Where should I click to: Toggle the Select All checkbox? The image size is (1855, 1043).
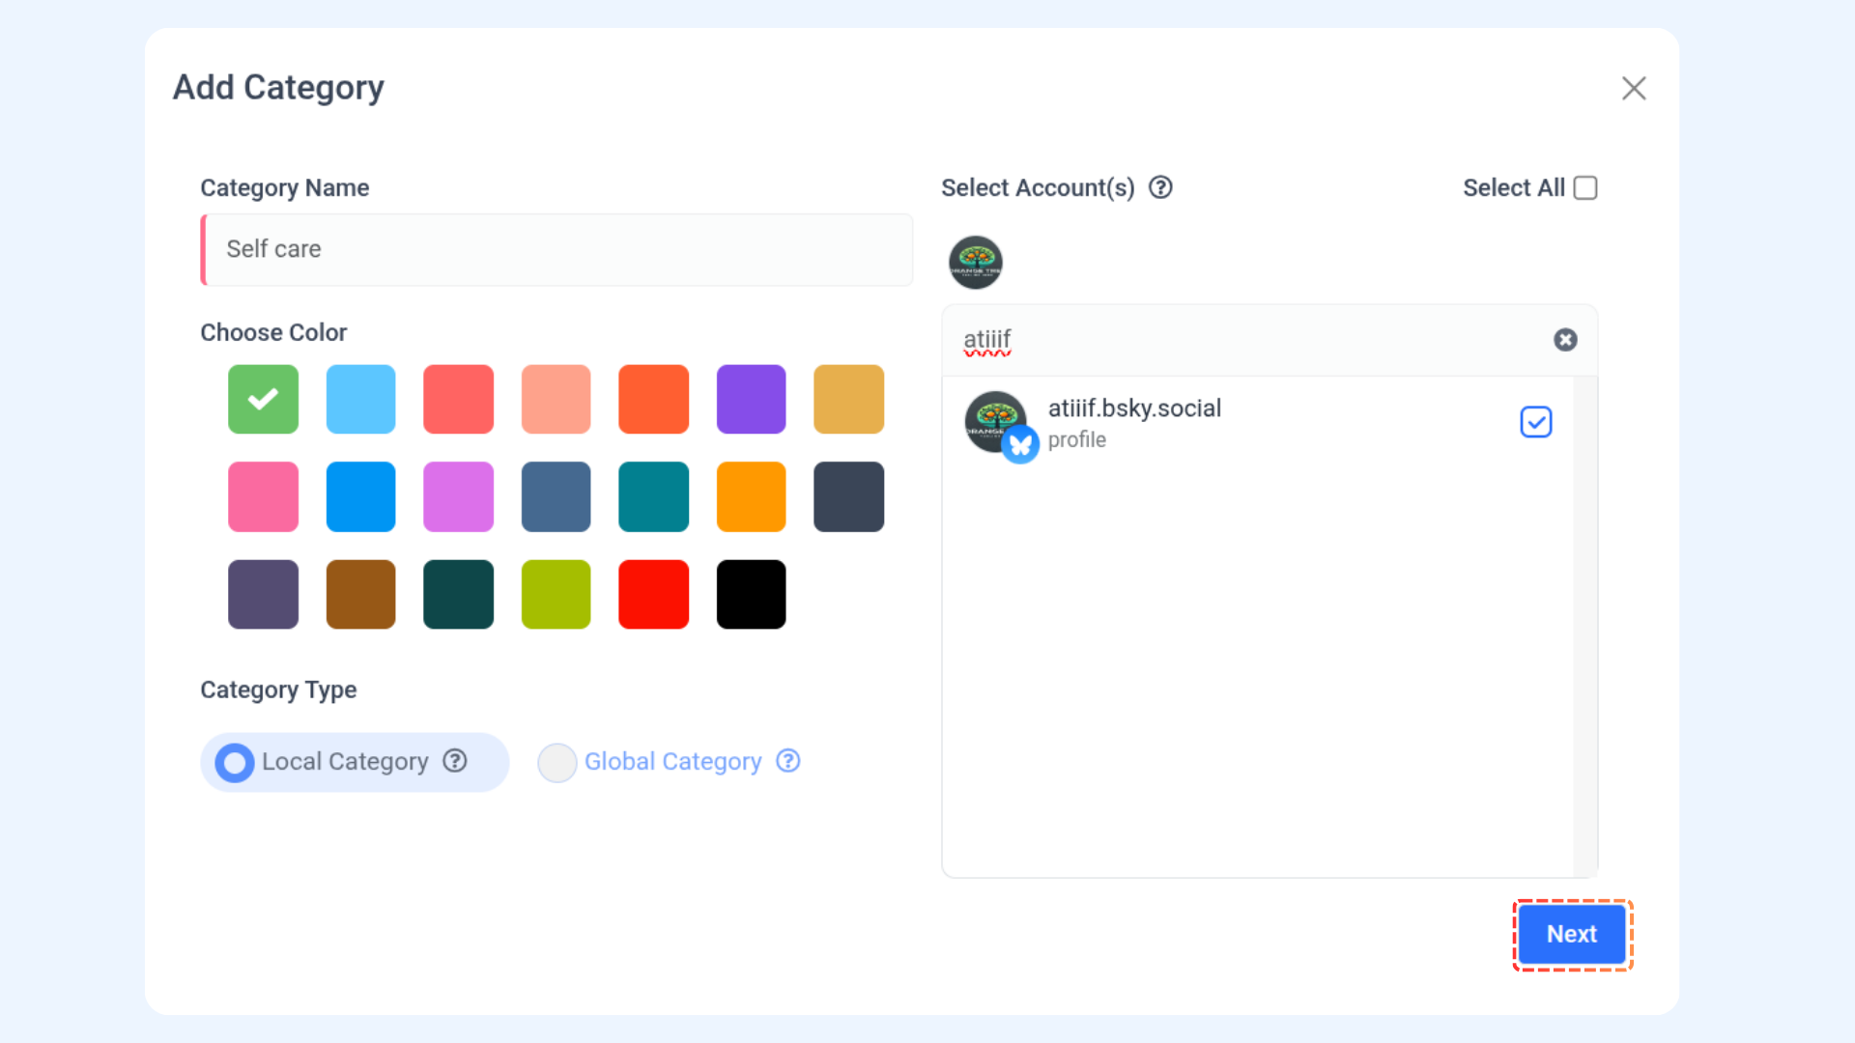(x=1585, y=187)
